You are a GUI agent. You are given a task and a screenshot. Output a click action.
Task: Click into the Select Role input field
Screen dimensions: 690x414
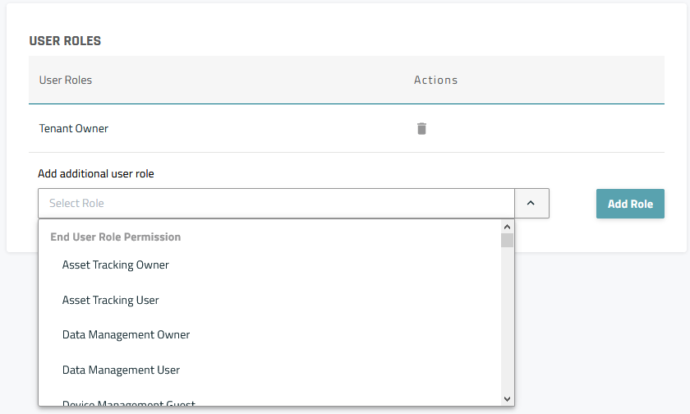pos(275,204)
